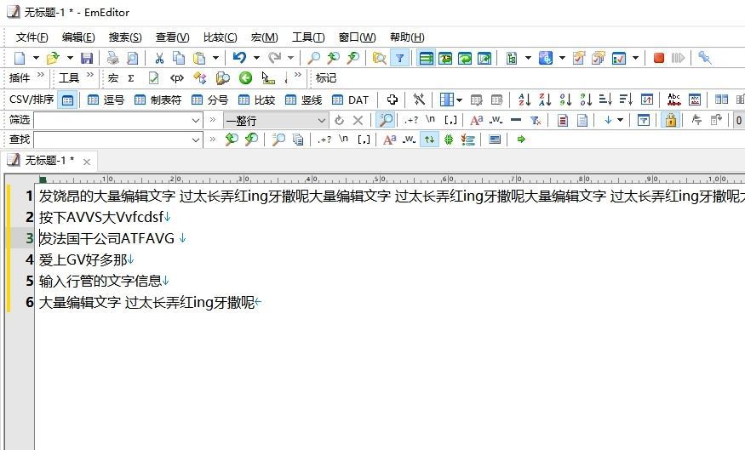The image size is (745, 450).
Task: Click the 比较 button in CSV toolbar
Action: [x=257, y=100]
